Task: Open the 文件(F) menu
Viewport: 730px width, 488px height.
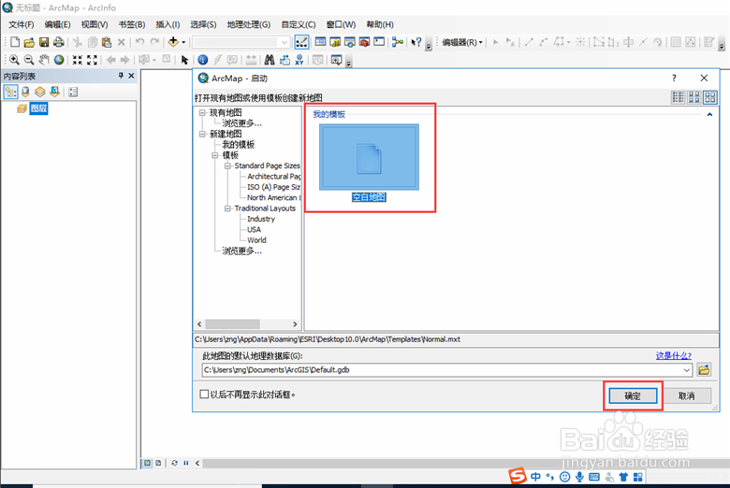Action: point(22,24)
